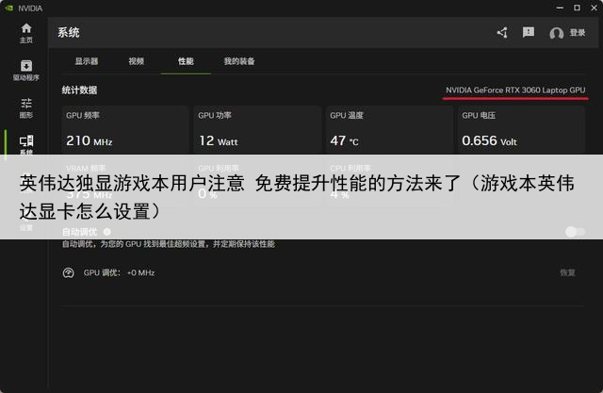Switch to the 视频 tab
Image resolution: width=603 pixels, height=393 pixels.
pyautogui.click(x=137, y=61)
